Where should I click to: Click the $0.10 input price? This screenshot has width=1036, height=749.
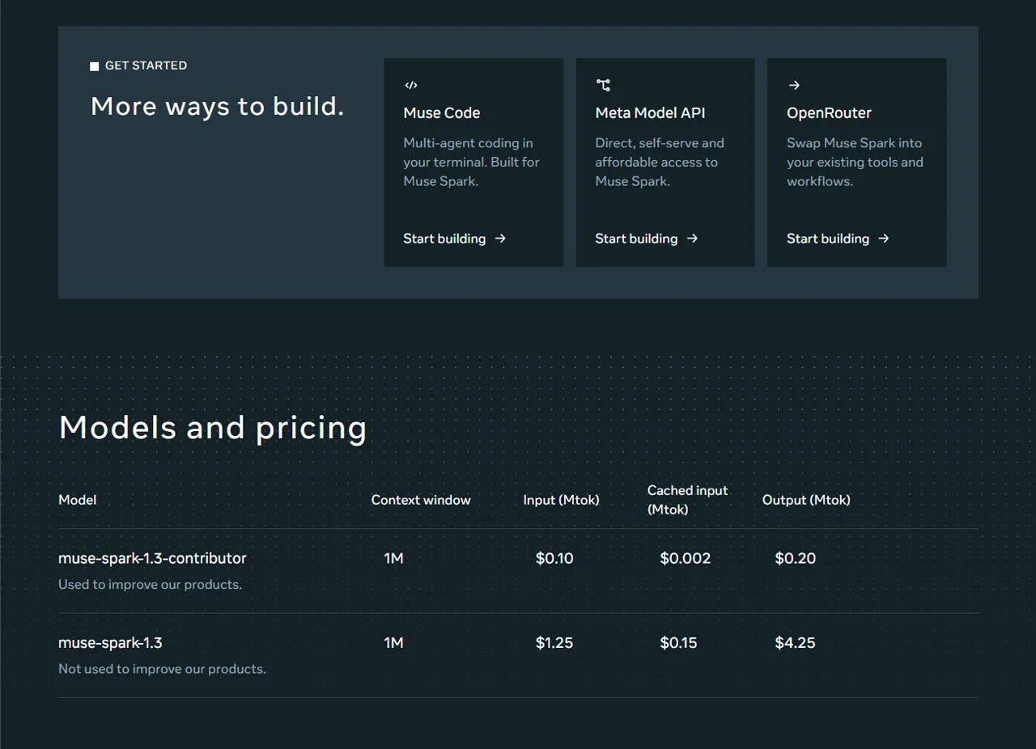click(554, 558)
